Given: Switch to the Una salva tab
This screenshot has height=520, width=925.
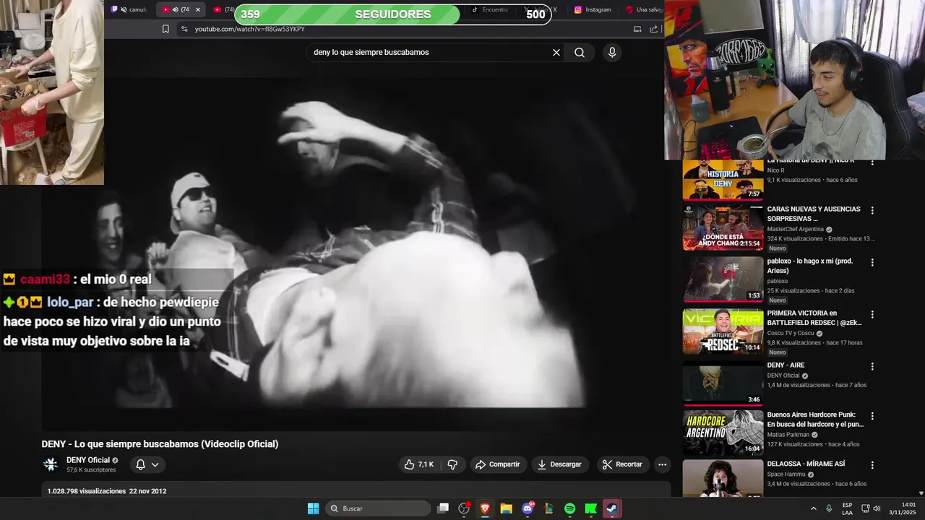Looking at the screenshot, I should (643, 9).
